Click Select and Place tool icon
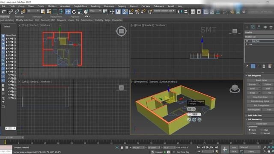Viewport: 274px width, 154px height. pyautogui.click(x=86, y=12)
